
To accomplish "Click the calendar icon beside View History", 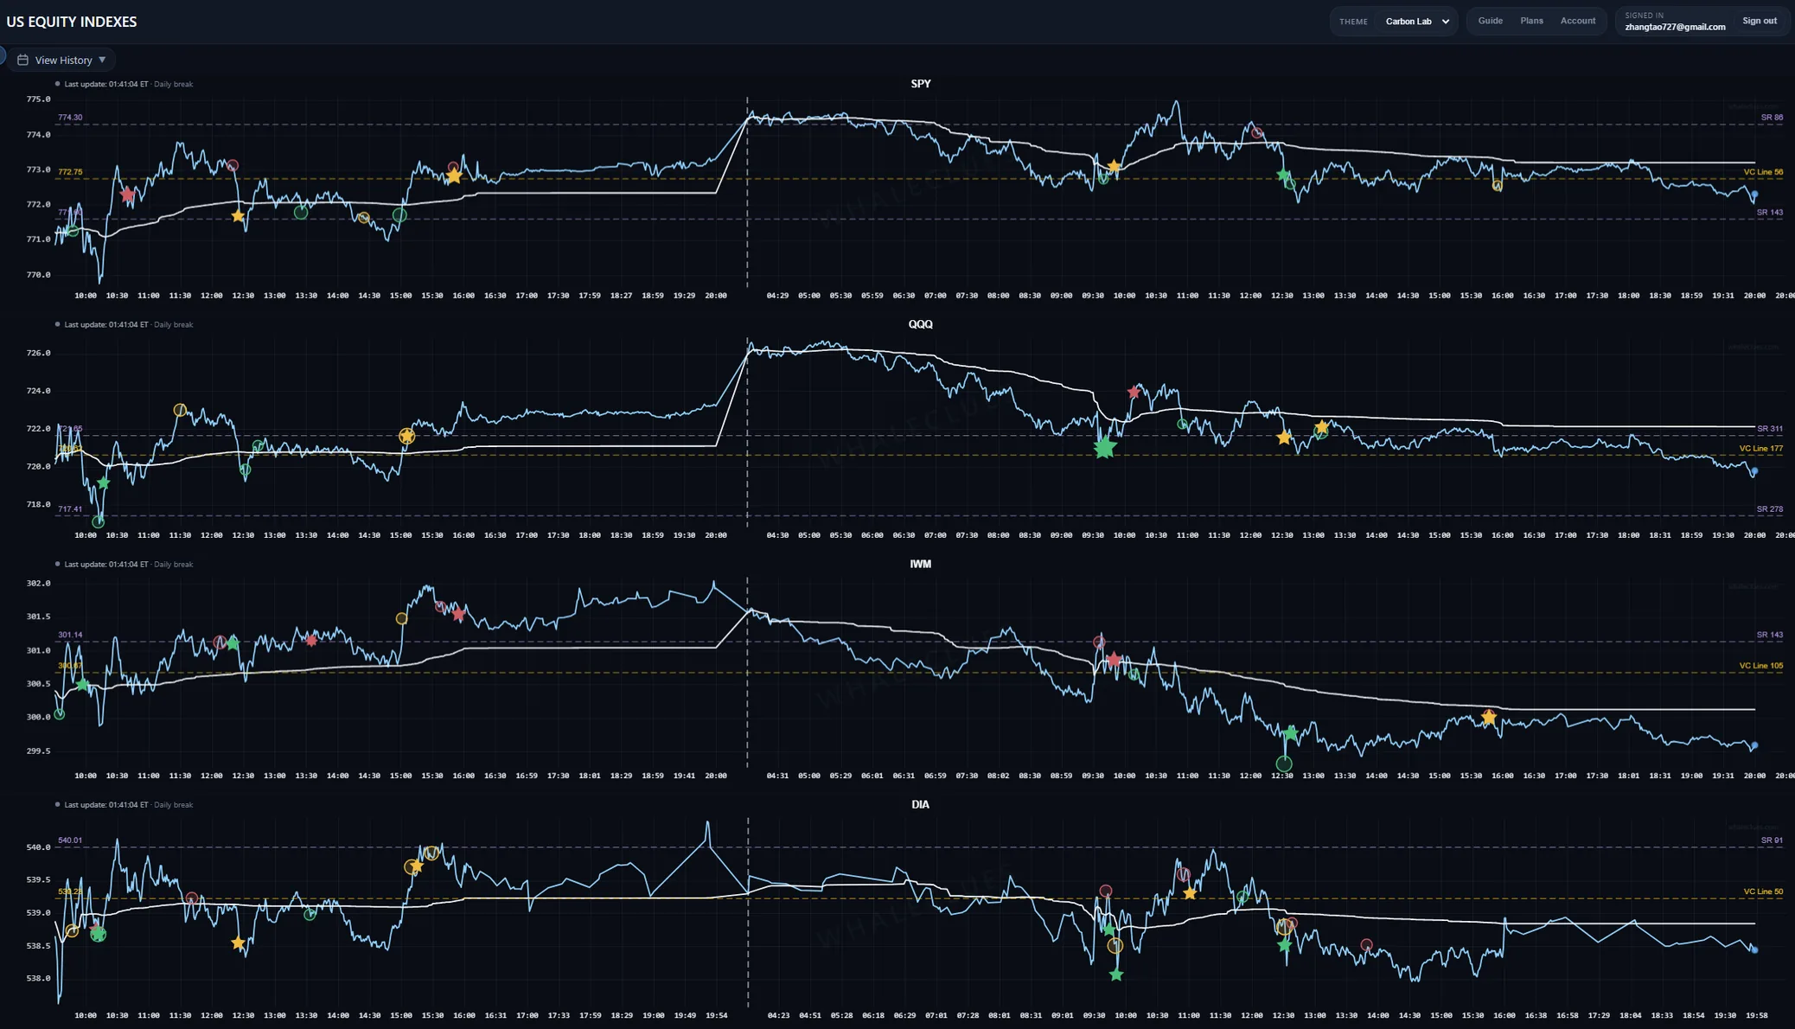I will click(22, 60).
